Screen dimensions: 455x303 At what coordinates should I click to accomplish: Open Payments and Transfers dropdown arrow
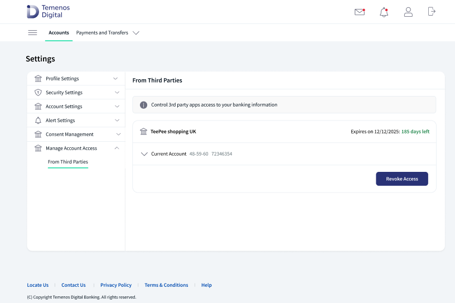click(136, 33)
